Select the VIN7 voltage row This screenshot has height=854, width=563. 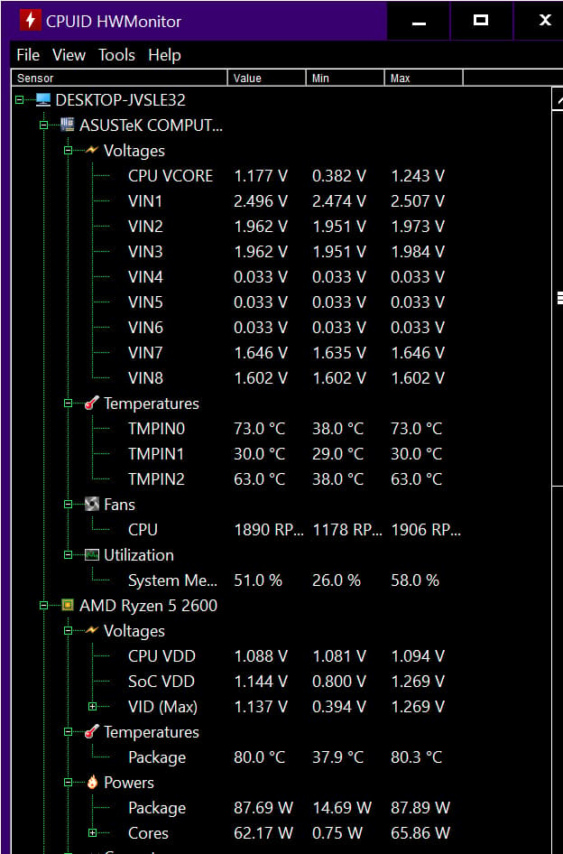pyautogui.click(x=286, y=352)
